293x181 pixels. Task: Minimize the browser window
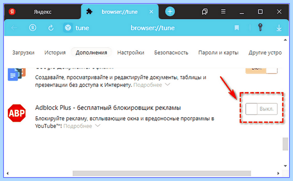pos(242,13)
